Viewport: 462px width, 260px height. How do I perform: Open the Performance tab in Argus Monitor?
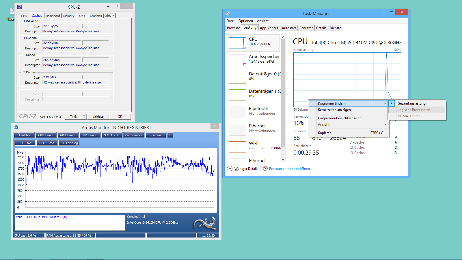pos(134,135)
